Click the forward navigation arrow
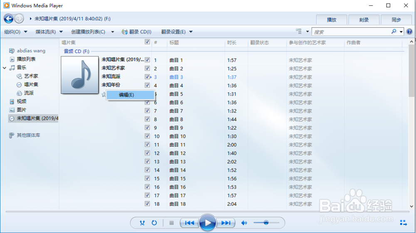This screenshot has height=233, width=416. pyautogui.click(x=19, y=19)
